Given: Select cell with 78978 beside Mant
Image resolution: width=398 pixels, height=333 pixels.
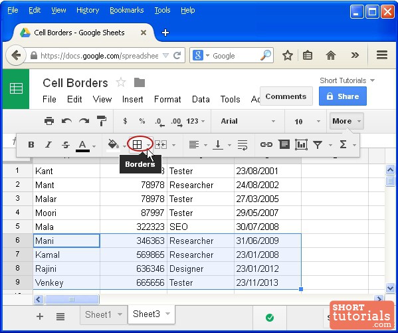Looking at the screenshot, I should click(x=134, y=185).
